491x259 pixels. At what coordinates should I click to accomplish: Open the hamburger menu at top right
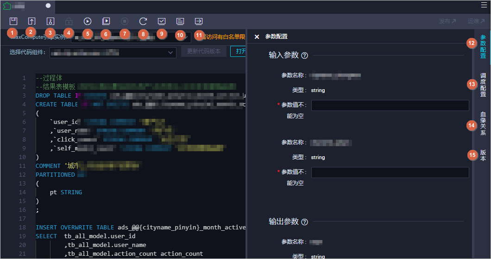[x=484, y=5]
